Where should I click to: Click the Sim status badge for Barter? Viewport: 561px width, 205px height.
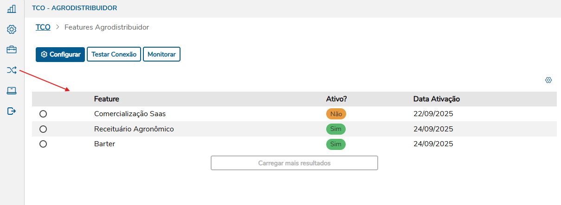click(336, 144)
